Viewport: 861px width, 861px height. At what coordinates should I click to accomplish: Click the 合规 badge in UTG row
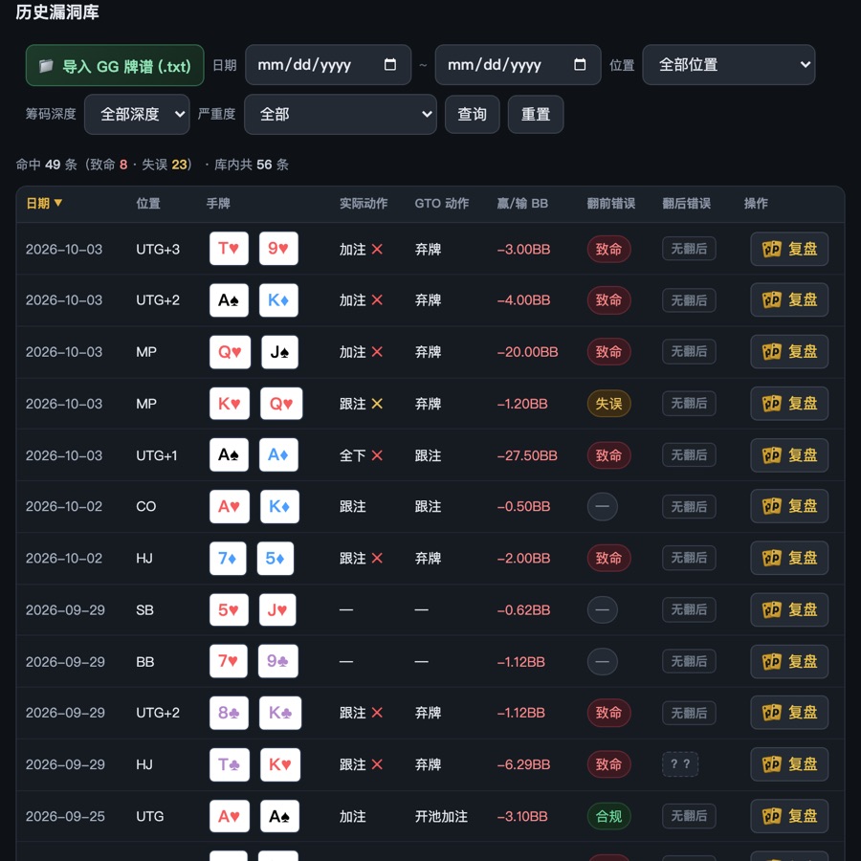608,816
